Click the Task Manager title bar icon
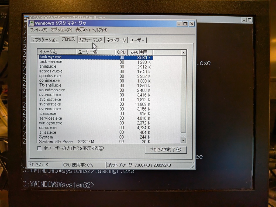 pos(32,23)
